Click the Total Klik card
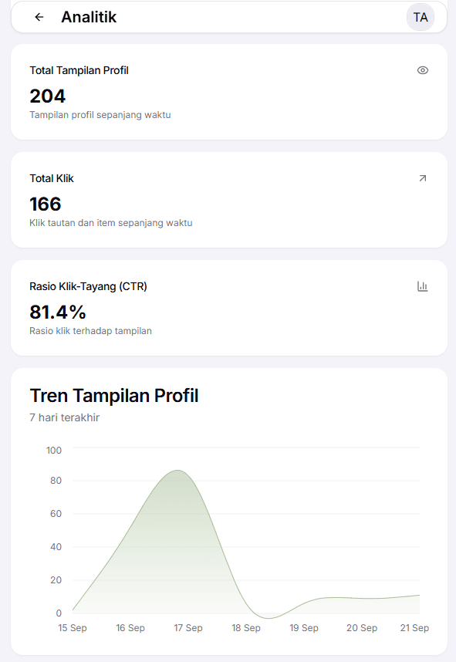This screenshot has height=662, width=456. pyautogui.click(x=228, y=199)
